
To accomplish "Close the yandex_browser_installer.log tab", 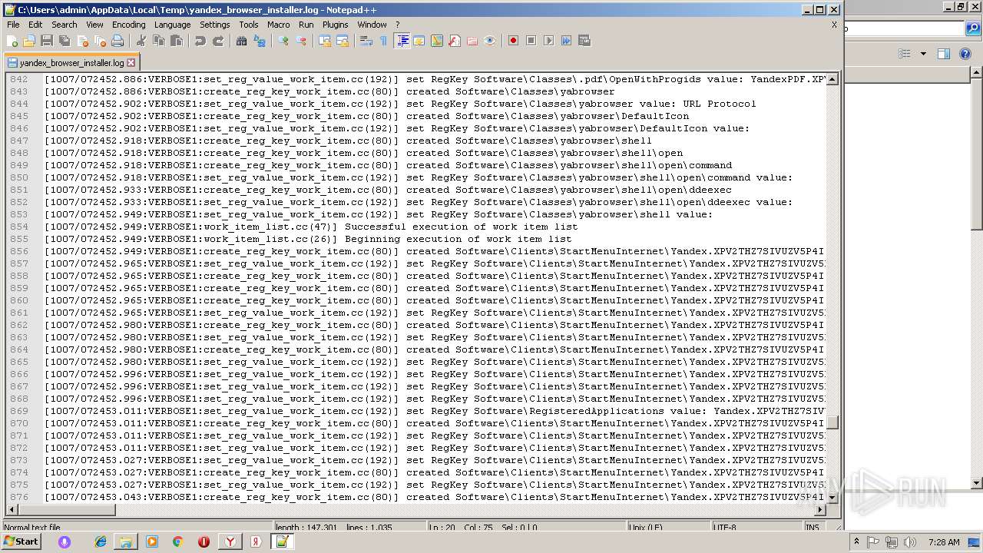I will (x=131, y=63).
